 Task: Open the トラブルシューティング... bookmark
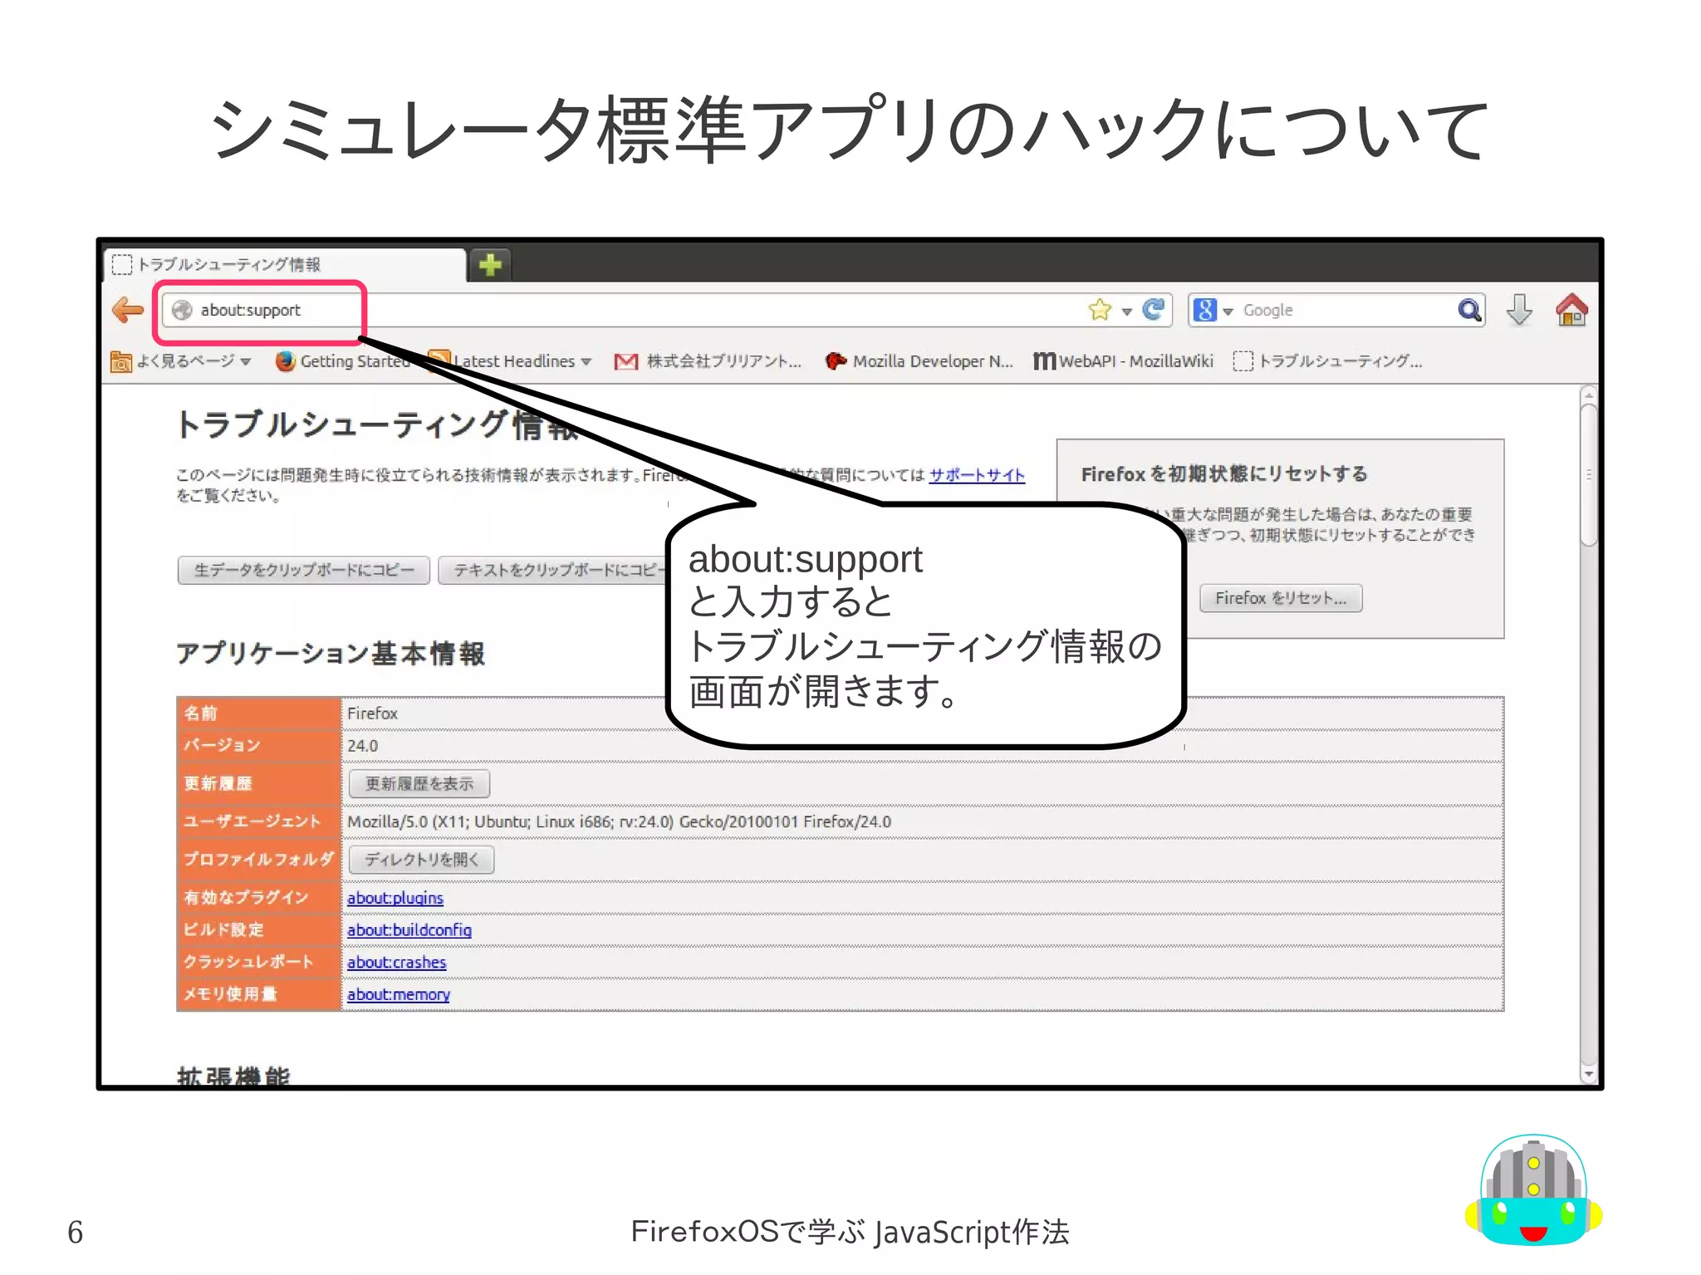pyautogui.click(x=1328, y=361)
